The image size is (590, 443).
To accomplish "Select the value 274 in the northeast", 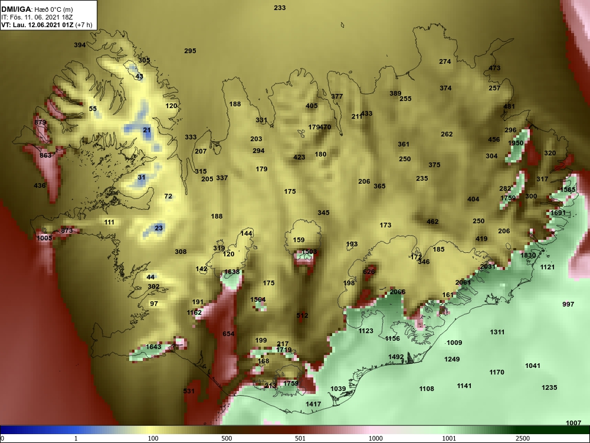I will [445, 61].
